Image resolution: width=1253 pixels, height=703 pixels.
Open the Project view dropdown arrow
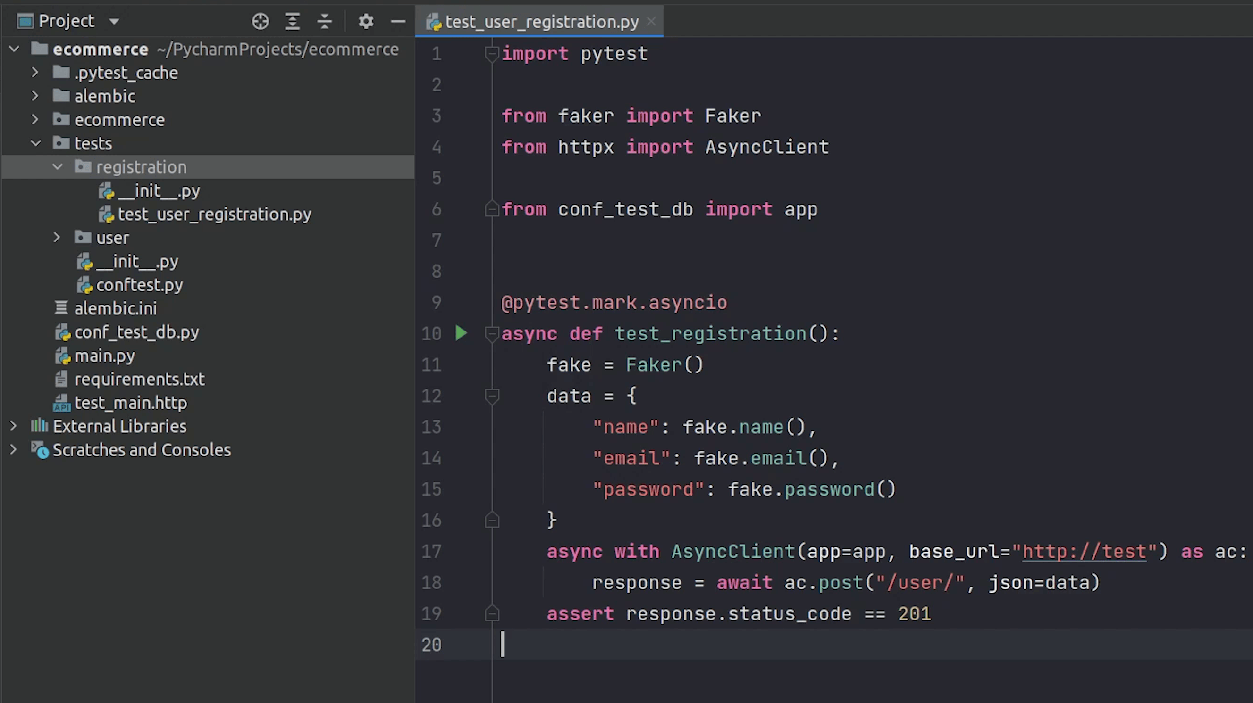point(114,21)
